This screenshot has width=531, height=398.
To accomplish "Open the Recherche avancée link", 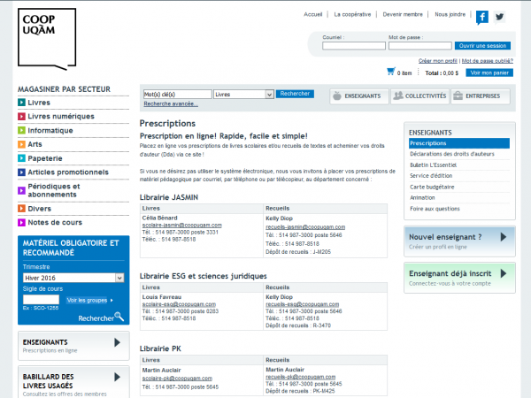I will (171, 103).
